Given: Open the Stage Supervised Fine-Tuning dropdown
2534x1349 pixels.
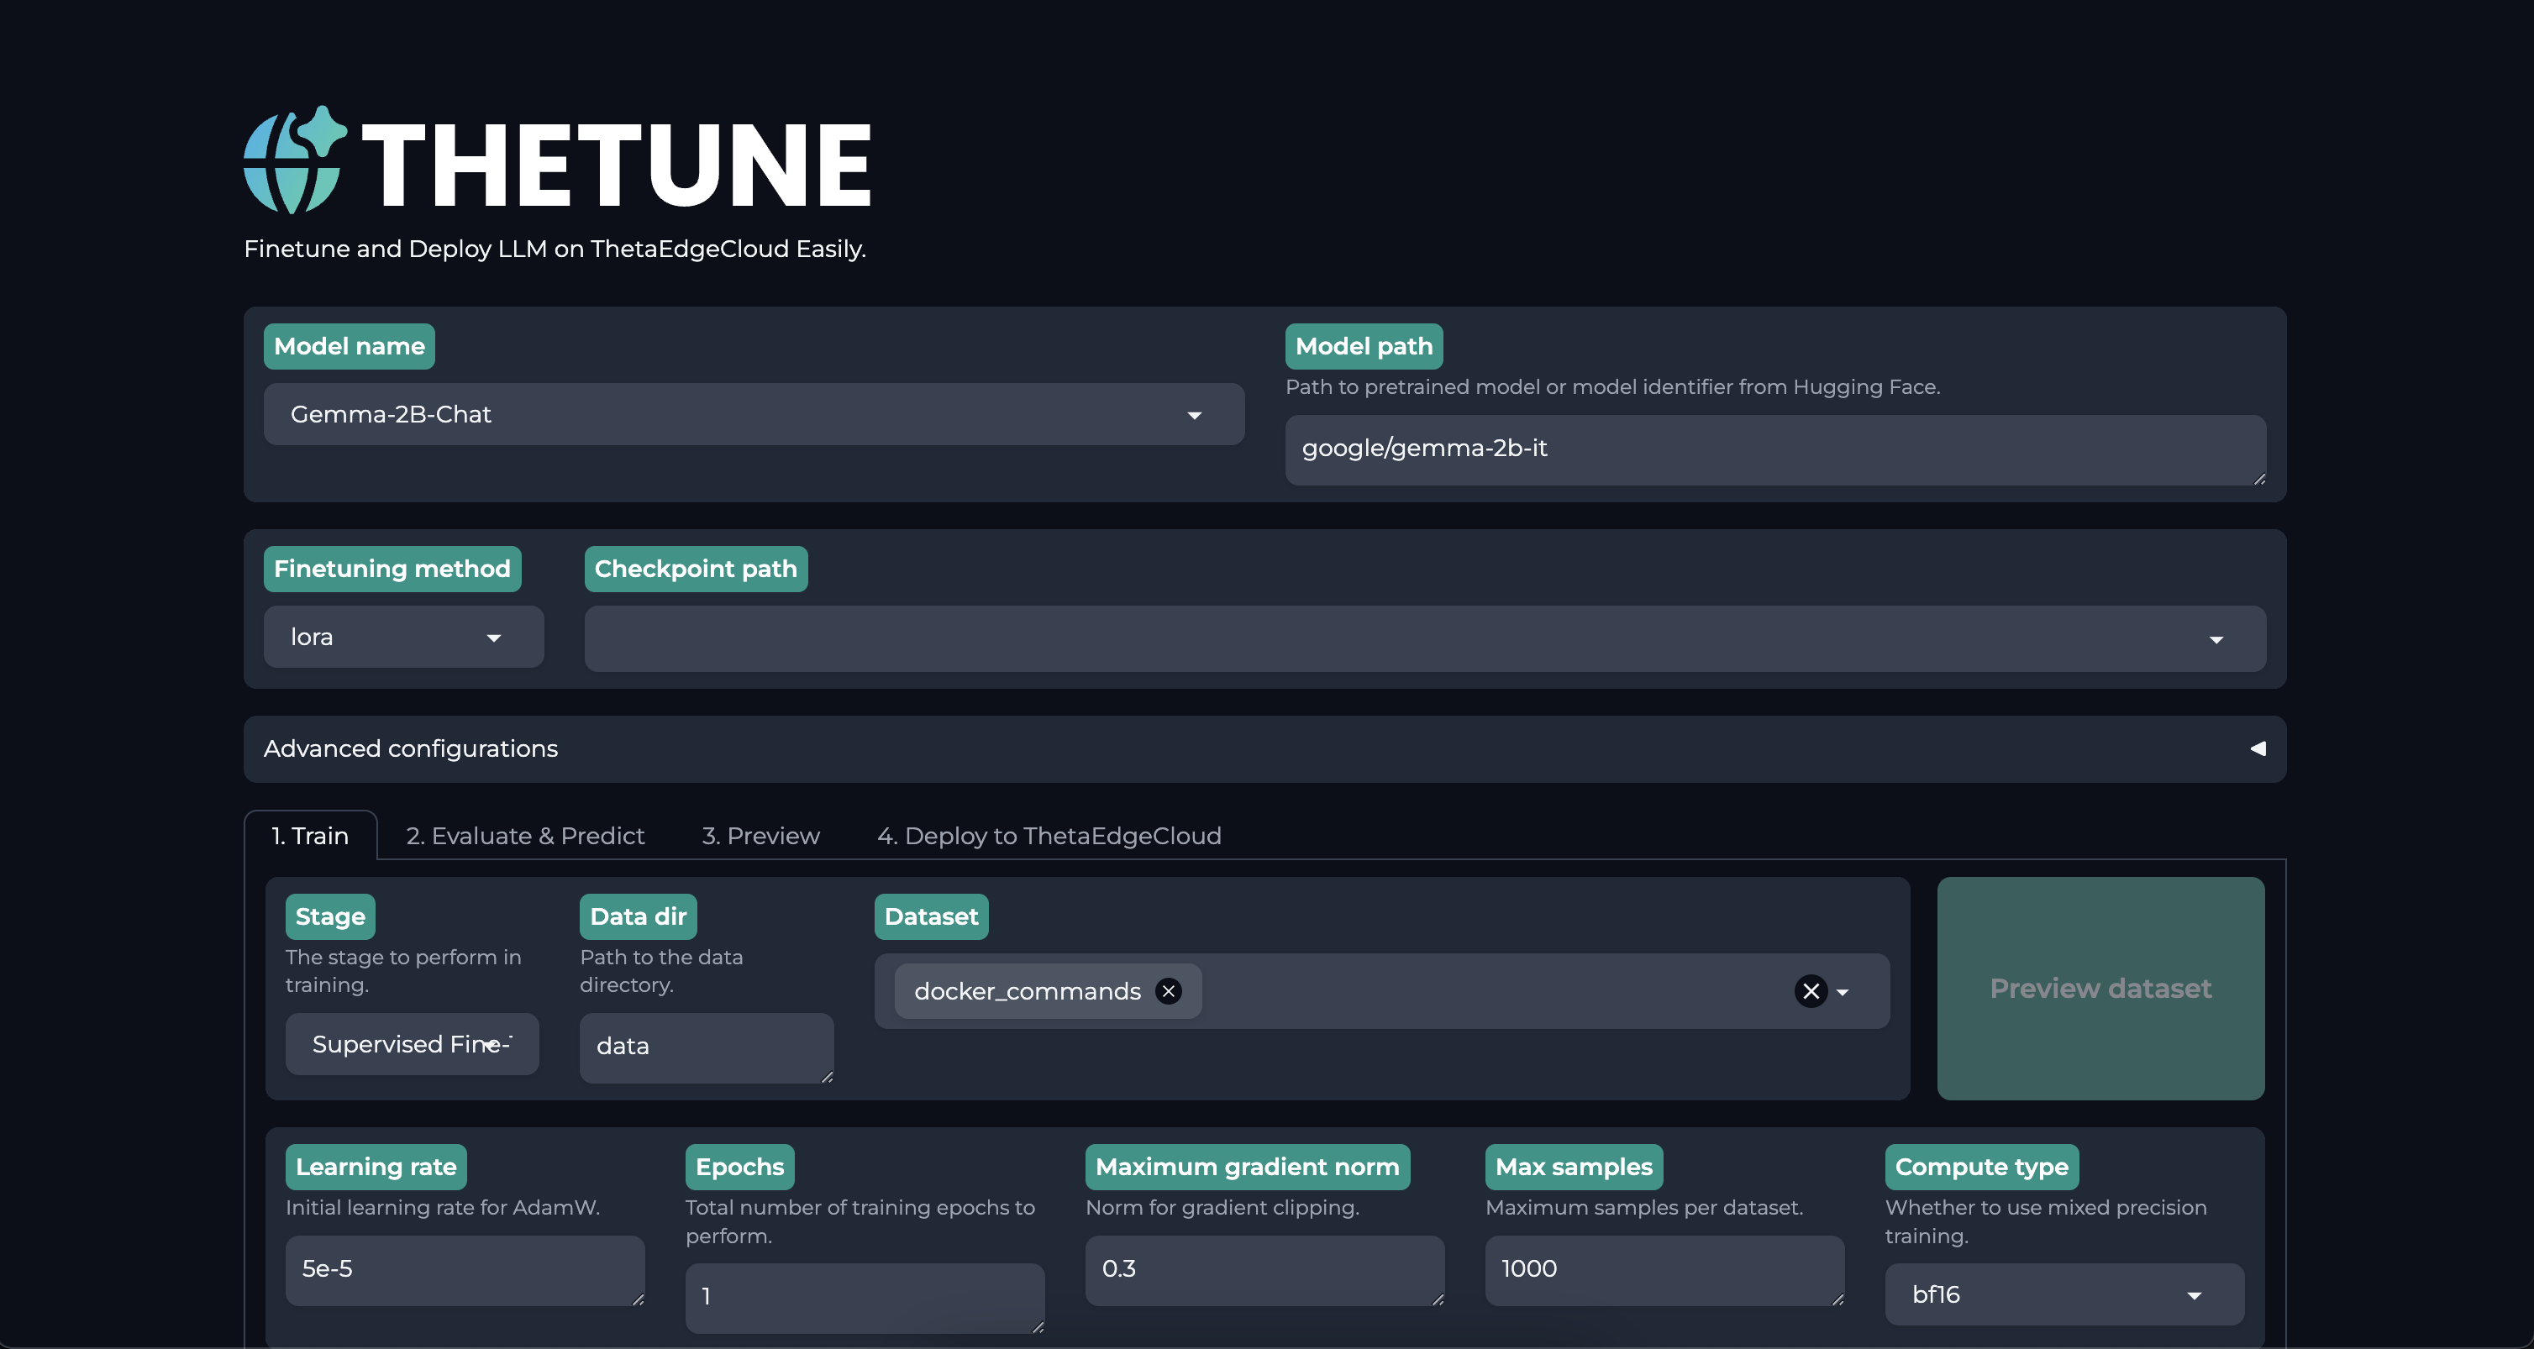Looking at the screenshot, I should [x=411, y=1045].
